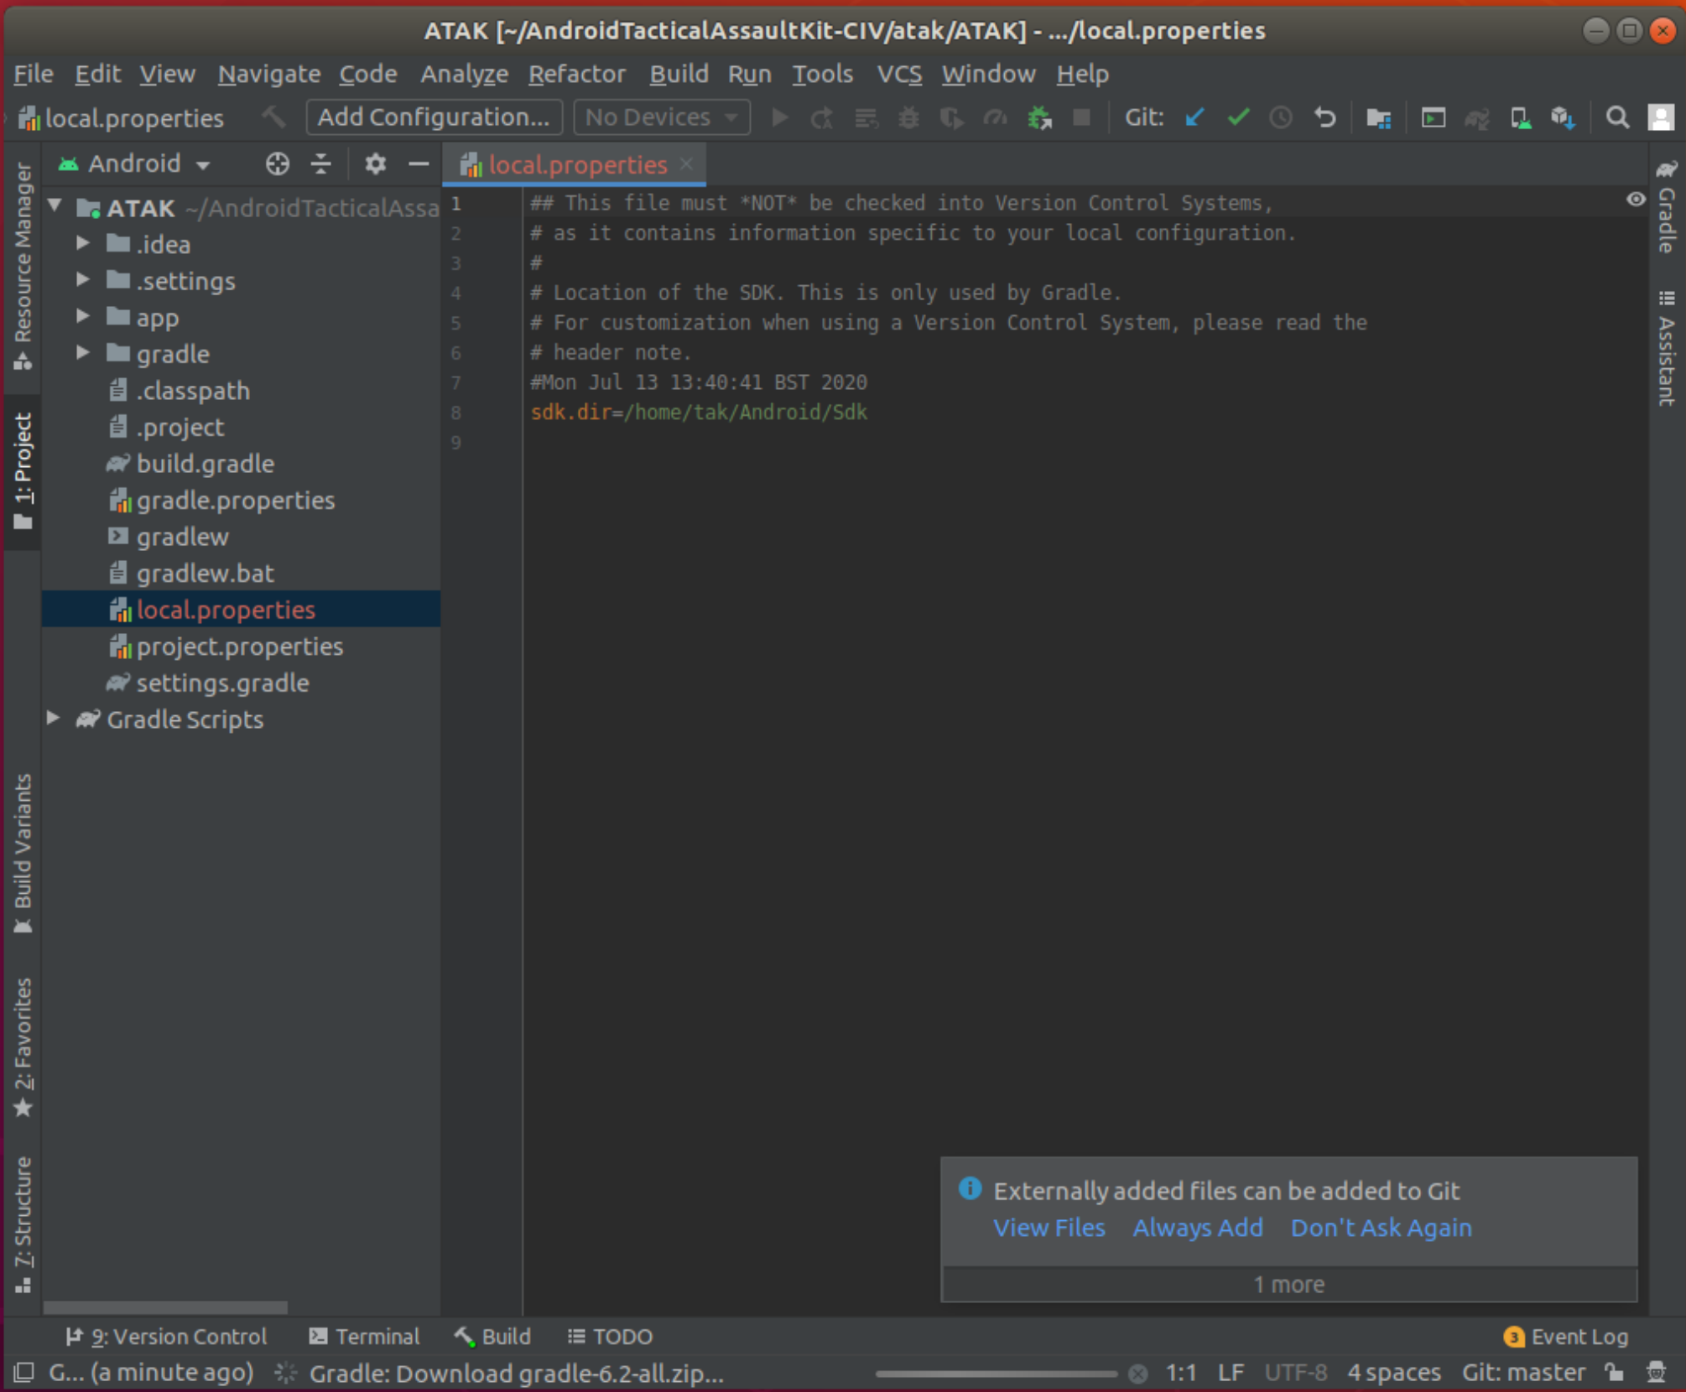Click the Stop square icon
Image resolution: width=1686 pixels, height=1392 pixels.
coord(1082,117)
